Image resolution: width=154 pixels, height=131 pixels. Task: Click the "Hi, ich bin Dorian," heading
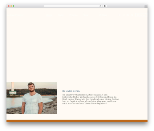[x=71, y=91]
